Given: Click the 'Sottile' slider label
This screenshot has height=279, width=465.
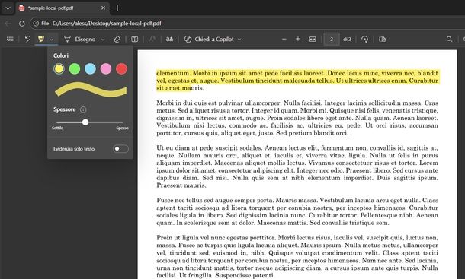Looking at the screenshot, I should (57, 128).
